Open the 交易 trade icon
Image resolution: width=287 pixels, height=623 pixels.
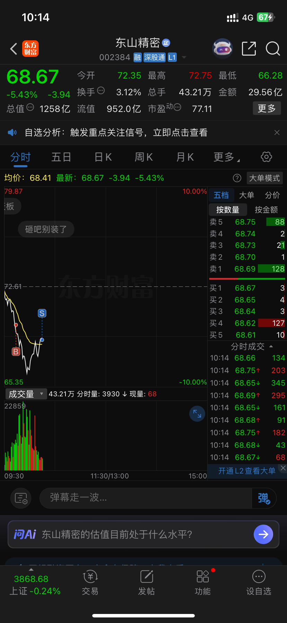tap(90, 583)
